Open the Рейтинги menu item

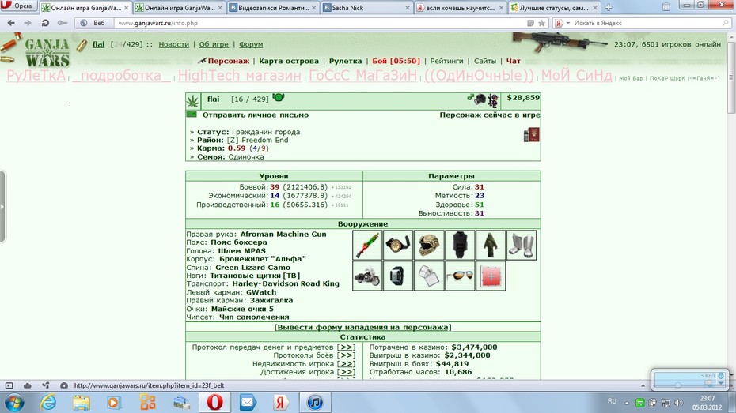446,61
